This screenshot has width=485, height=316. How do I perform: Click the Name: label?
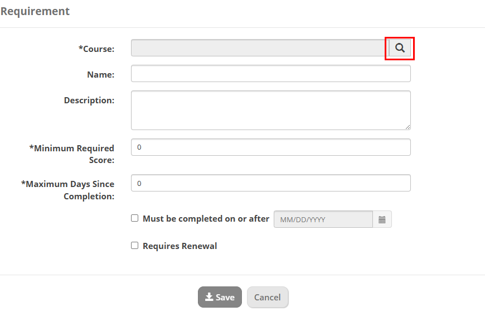[x=100, y=75]
